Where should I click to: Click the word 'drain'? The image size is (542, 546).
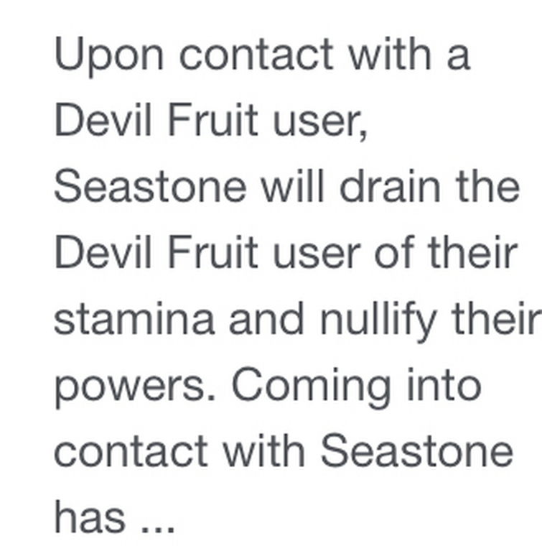click(x=390, y=185)
